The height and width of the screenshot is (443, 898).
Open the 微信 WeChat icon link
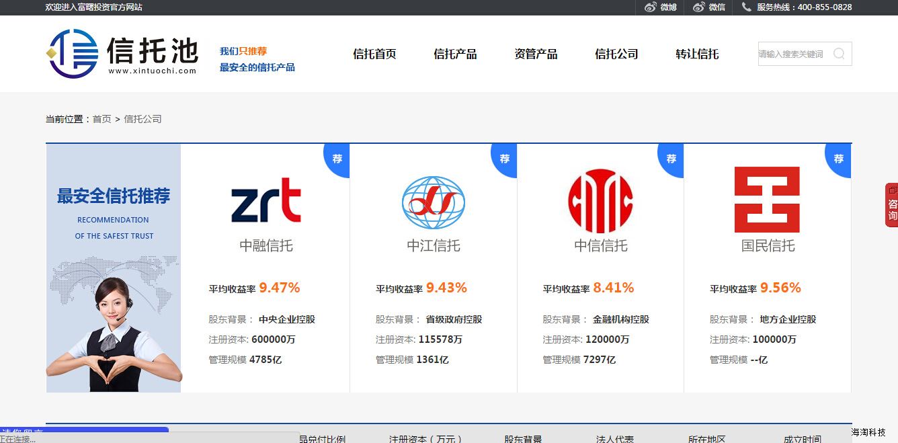coord(698,7)
